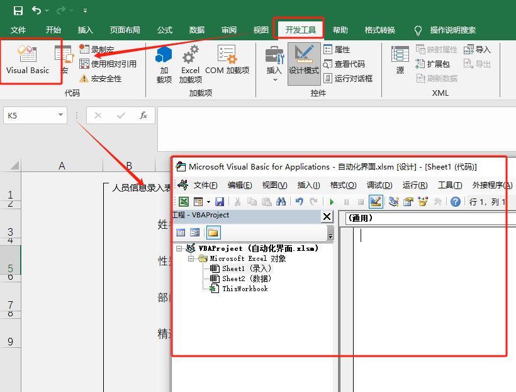Click XML 导入 import button
The height and width of the screenshot is (392, 516).
pos(477,49)
